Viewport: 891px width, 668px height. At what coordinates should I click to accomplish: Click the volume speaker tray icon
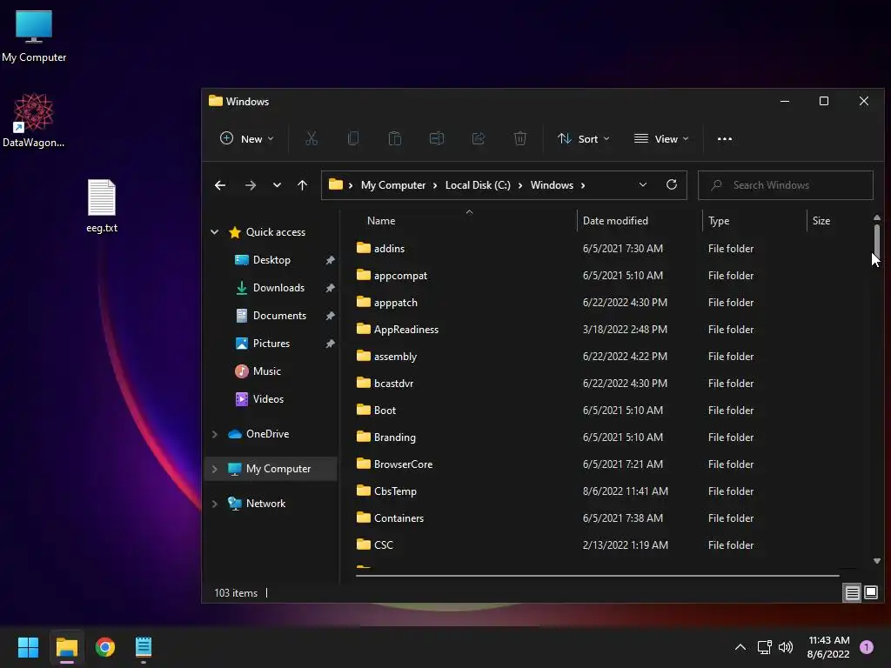[x=786, y=647]
